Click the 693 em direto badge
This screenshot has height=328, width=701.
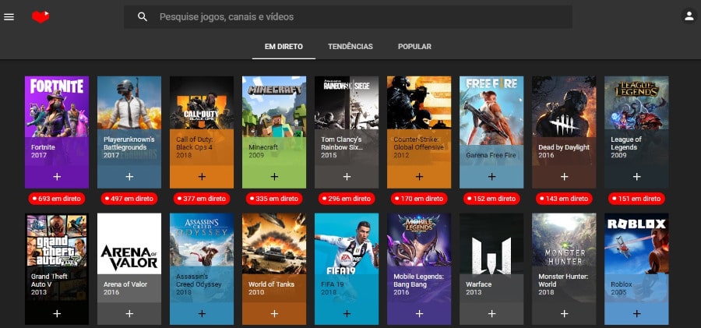tap(57, 199)
